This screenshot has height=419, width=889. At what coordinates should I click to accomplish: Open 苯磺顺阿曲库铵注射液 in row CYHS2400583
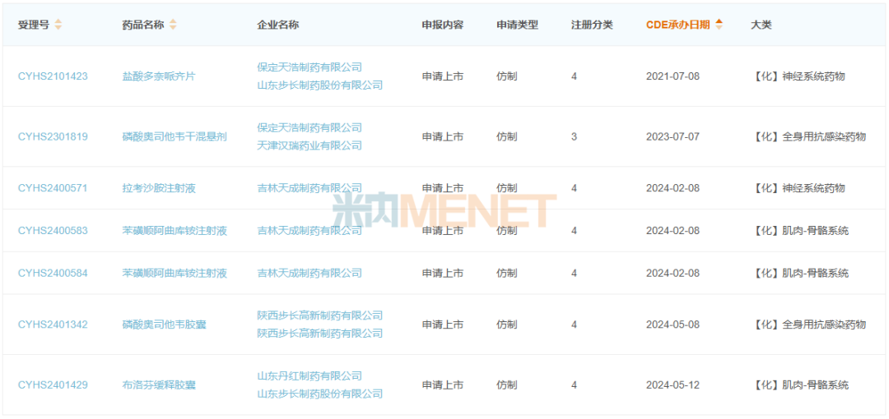[175, 230]
